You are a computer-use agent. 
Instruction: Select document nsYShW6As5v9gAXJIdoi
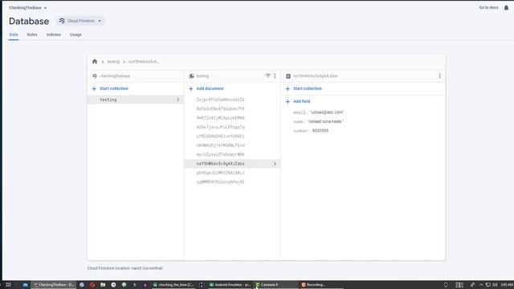[x=232, y=164]
